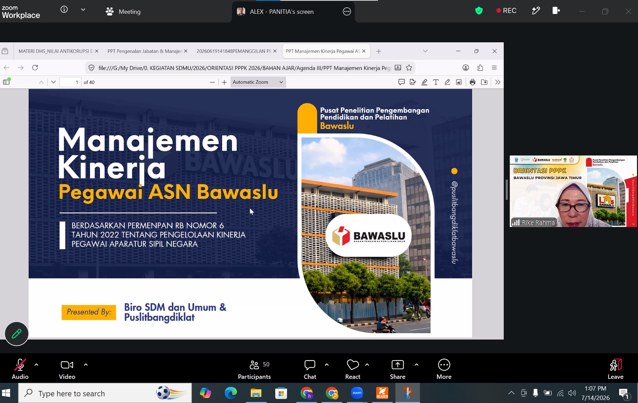Open the Zoom annotate pen-sparkle icon
The image size is (638, 403).
coord(536,11)
